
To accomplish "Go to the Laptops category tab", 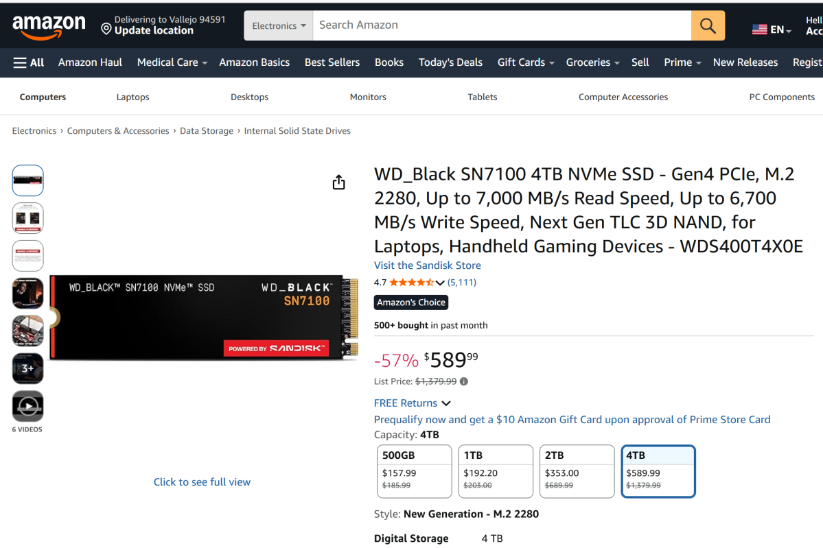I will (x=132, y=97).
